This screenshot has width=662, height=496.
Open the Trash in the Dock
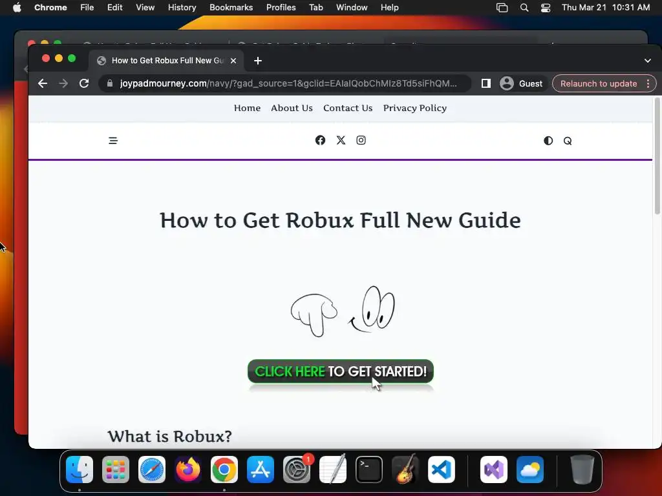[x=582, y=470]
